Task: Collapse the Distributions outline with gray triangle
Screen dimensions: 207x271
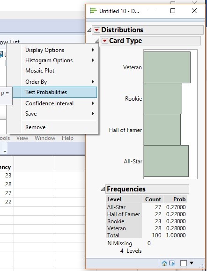Action: (x=89, y=30)
